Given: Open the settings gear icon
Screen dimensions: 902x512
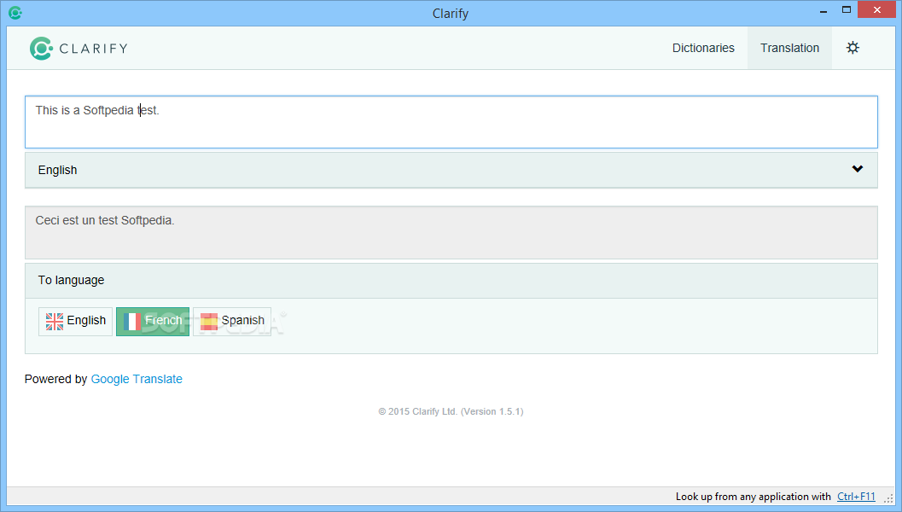Looking at the screenshot, I should 853,48.
